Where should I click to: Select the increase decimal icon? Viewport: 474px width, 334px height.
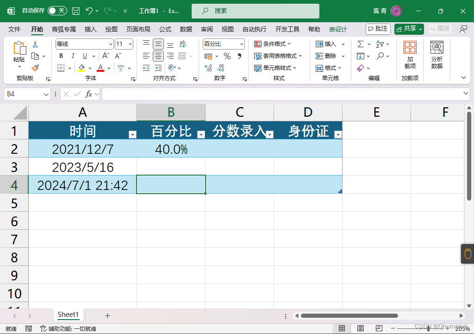pos(208,68)
